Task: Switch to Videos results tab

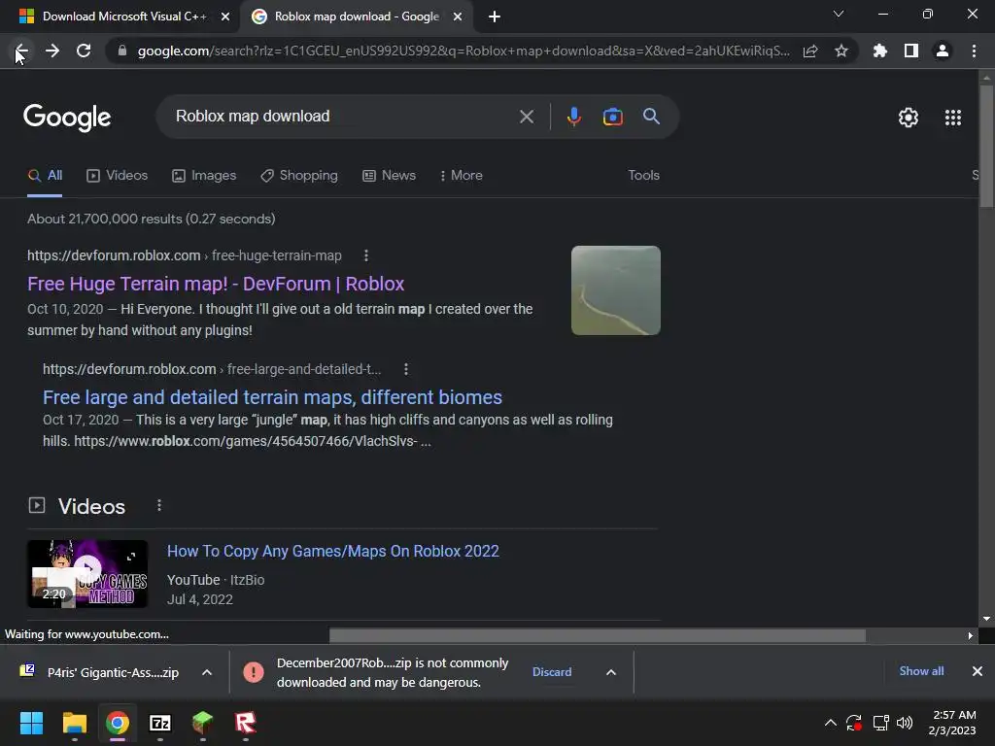Action: click(117, 176)
